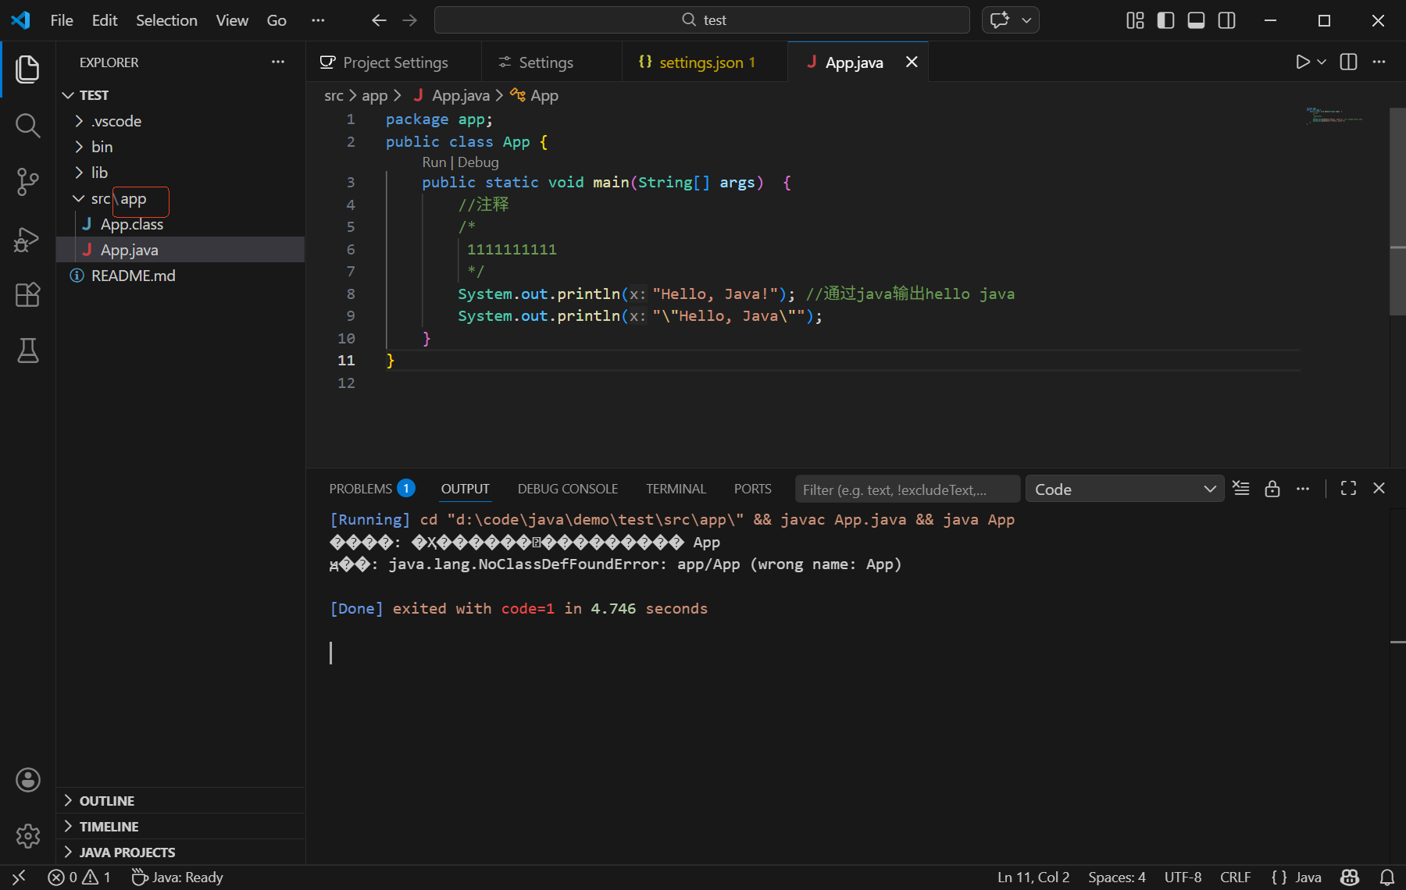Split the editor to the right
Viewport: 1406px width, 890px height.
click(1348, 62)
